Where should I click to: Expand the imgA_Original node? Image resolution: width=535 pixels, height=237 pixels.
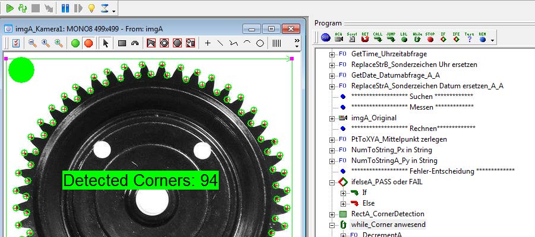coord(332,118)
